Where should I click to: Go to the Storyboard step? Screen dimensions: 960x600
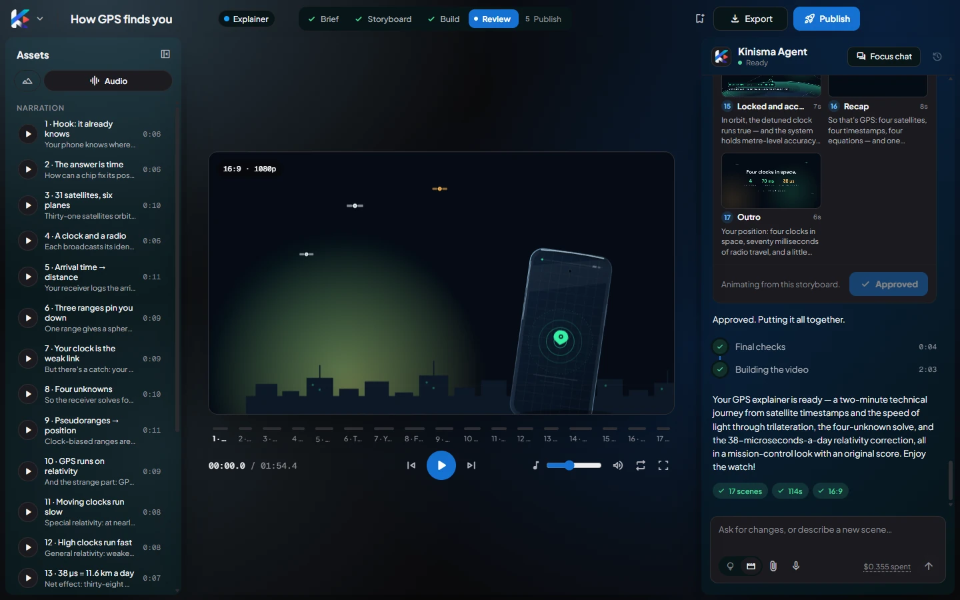(x=383, y=19)
